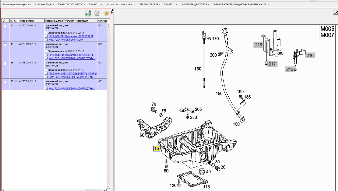Open the 'Код: F204+M005/F204+M007' link
Image resolution: width=338 pixels, height=191 pixels.
click(66, 40)
